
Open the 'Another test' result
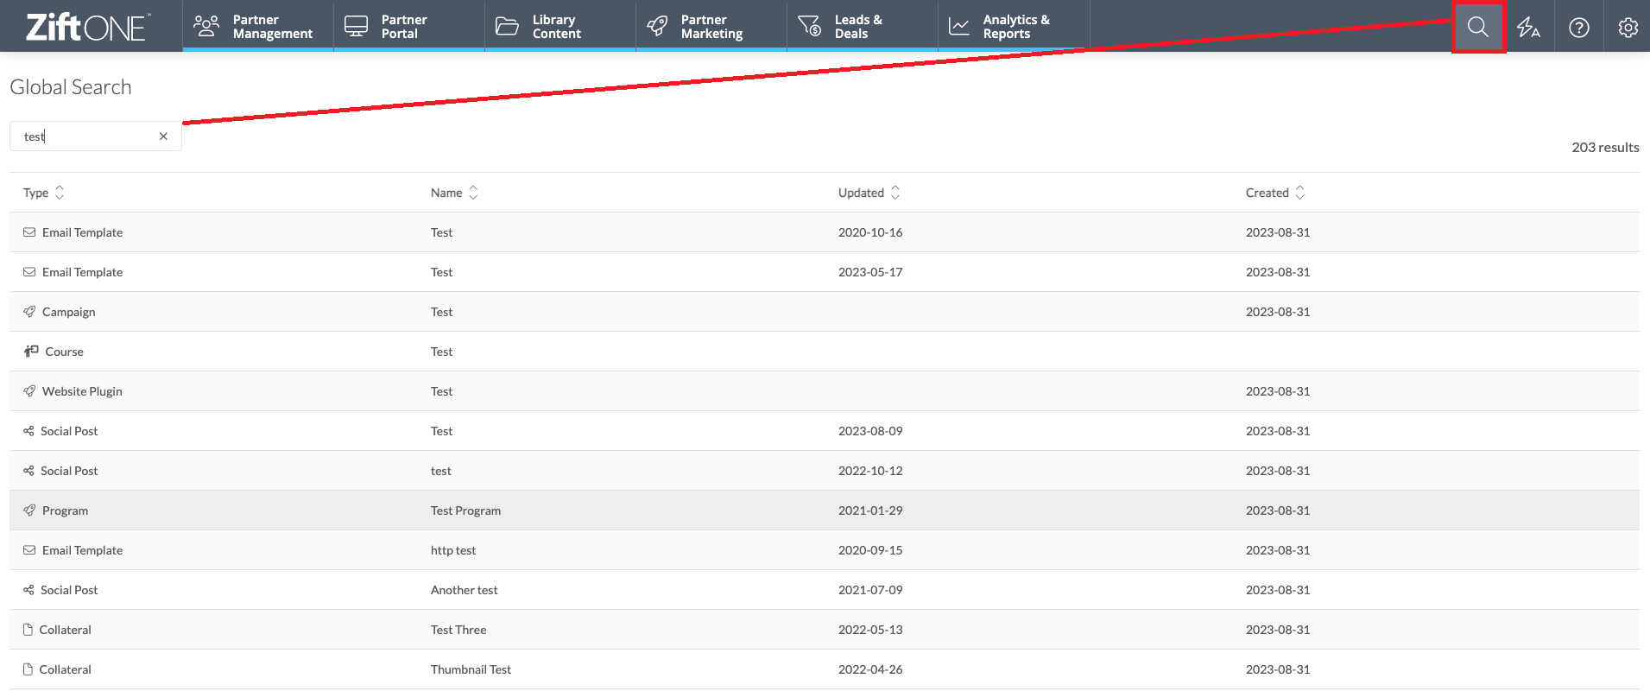[465, 590]
